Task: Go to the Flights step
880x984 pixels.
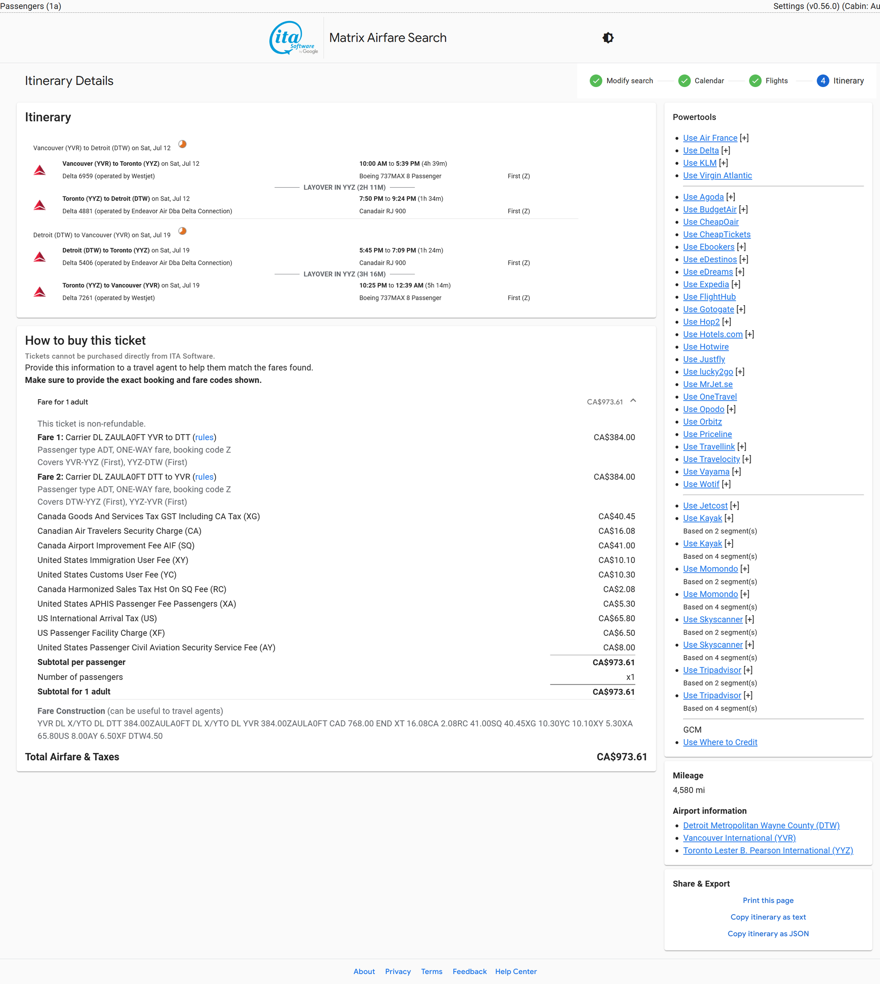Action: [x=776, y=80]
